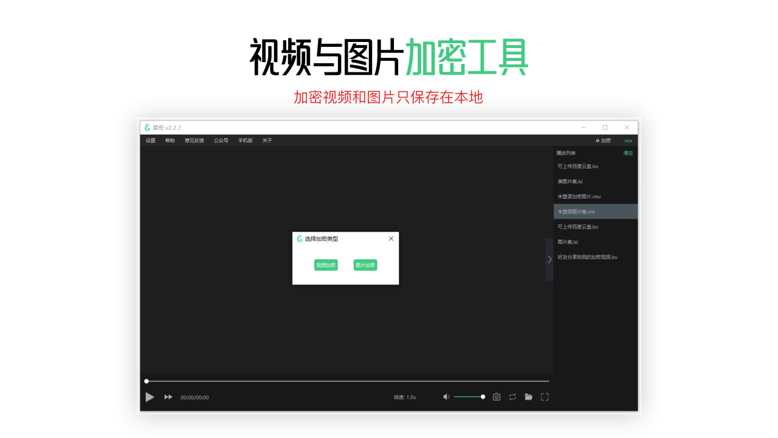This screenshot has height=438, width=778.
Task: Open the 关于 menu
Action: (267, 141)
